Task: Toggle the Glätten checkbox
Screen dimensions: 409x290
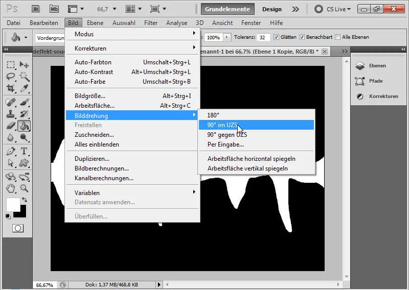Action: (x=276, y=37)
